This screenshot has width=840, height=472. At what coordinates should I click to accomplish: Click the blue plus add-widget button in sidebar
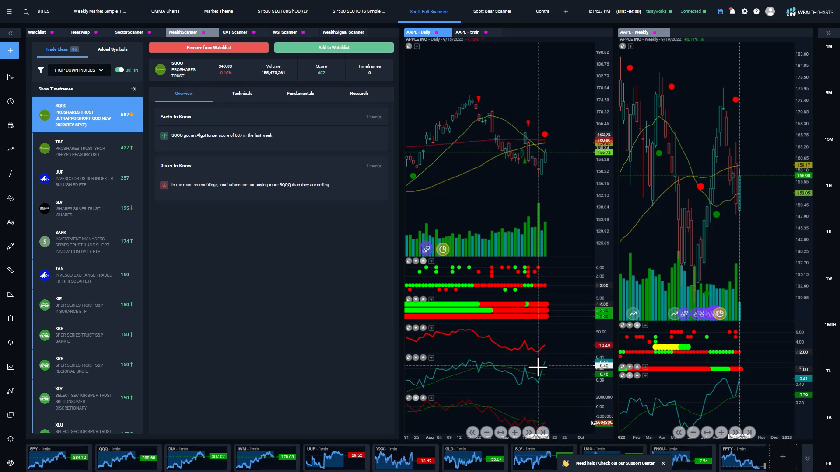[x=10, y=50]
